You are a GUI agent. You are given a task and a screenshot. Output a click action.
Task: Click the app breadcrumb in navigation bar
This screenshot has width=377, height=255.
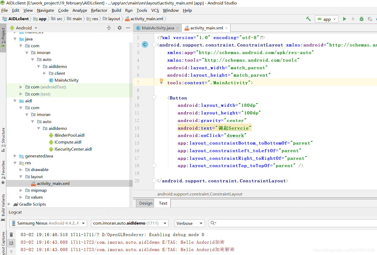[40, 19]
